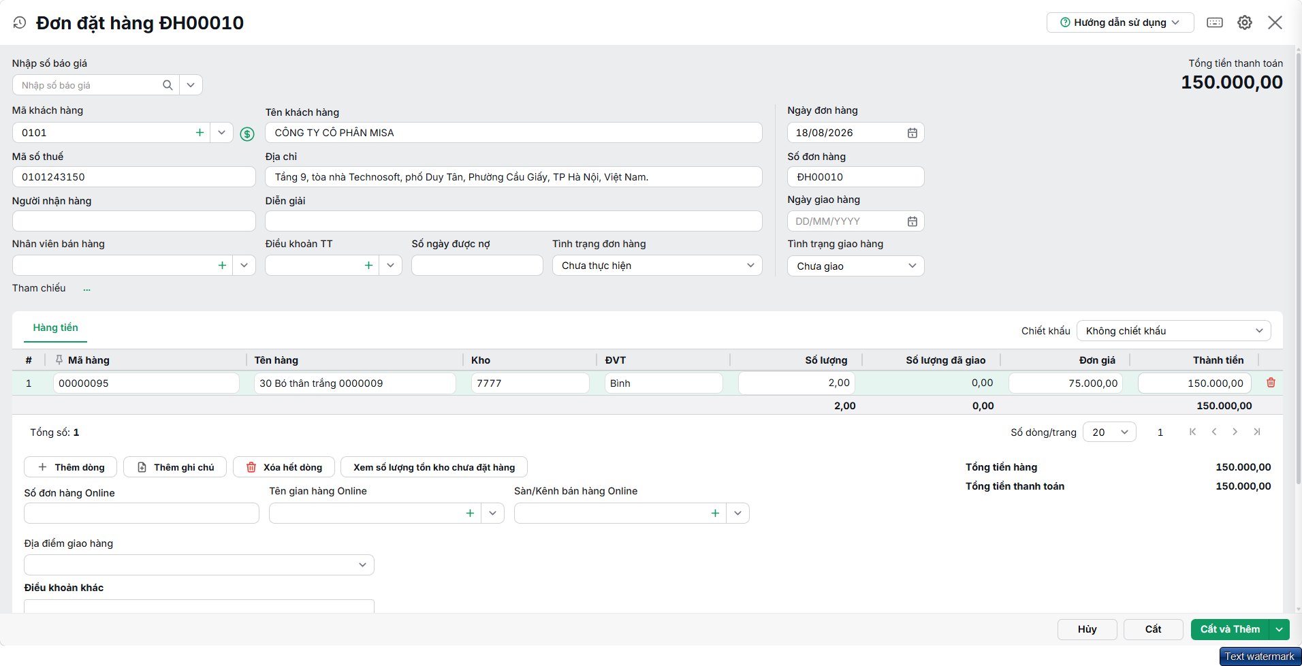Focus the Số đơn hàng field
This screenshot has height=666, width=1302.
(x=856, y=177)
